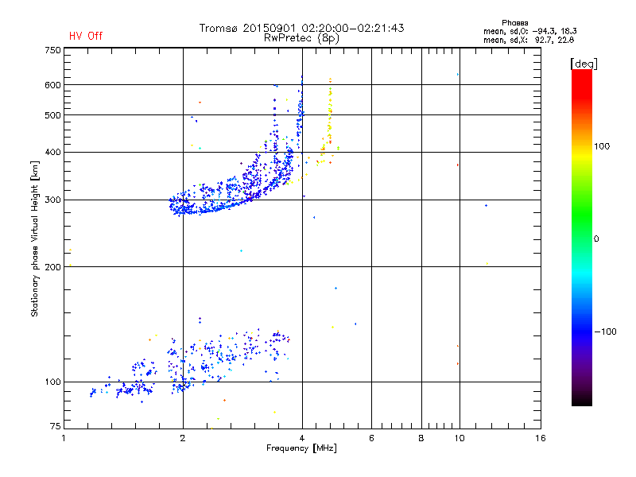Click the y-axis '75' tick label

tap(56, 426)
